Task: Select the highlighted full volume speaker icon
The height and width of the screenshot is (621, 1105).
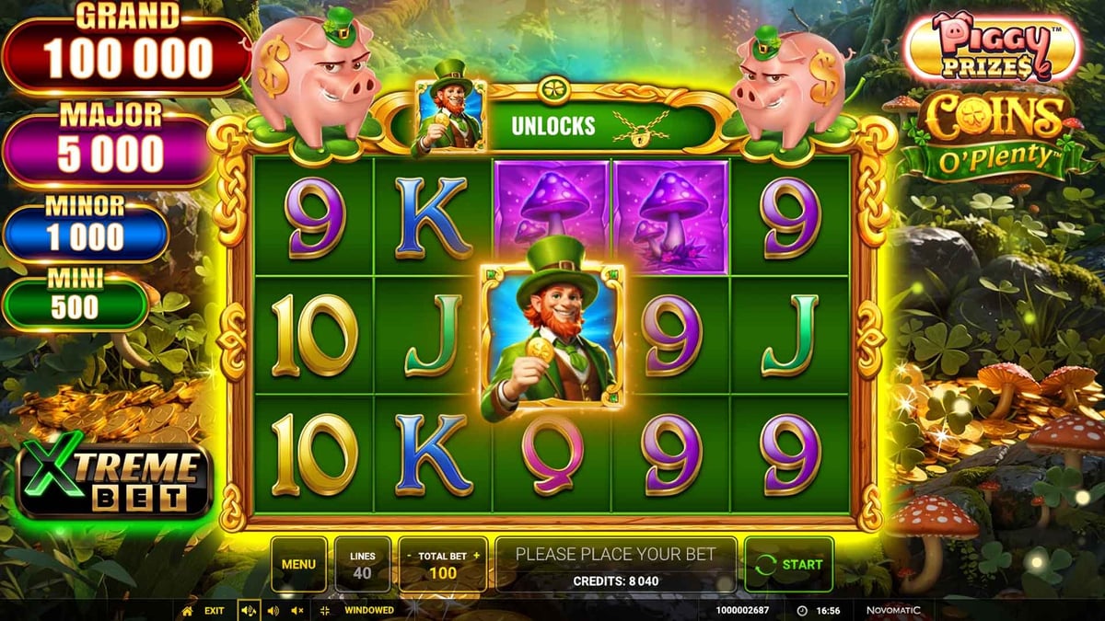Action: coord(249,610)
